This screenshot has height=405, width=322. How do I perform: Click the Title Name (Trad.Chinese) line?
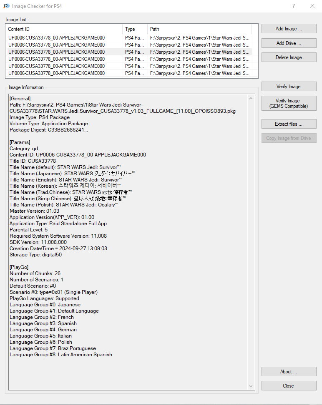[70, 192]
